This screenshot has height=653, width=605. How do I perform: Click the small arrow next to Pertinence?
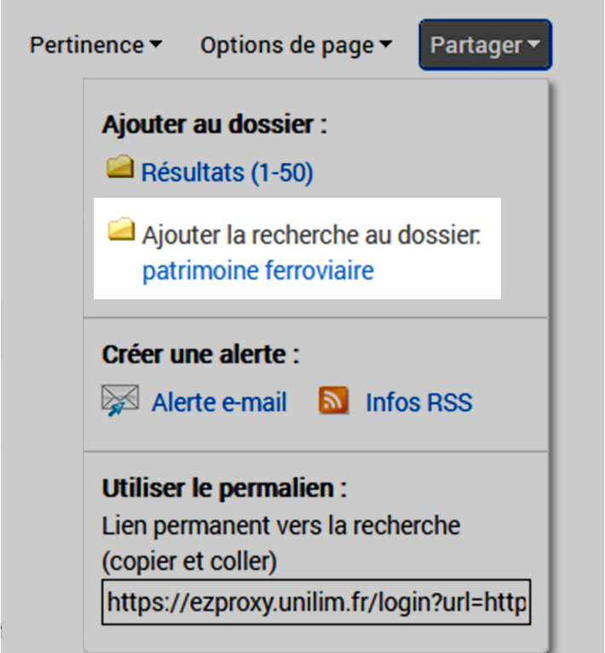click(155, 45)
